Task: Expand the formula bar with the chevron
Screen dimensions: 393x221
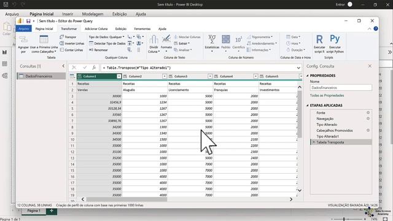Action: (x=298, y=68)
